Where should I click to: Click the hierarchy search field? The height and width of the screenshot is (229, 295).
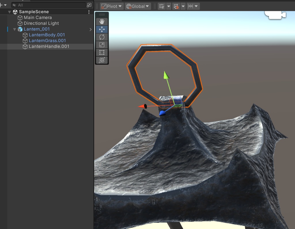(48, 5)
